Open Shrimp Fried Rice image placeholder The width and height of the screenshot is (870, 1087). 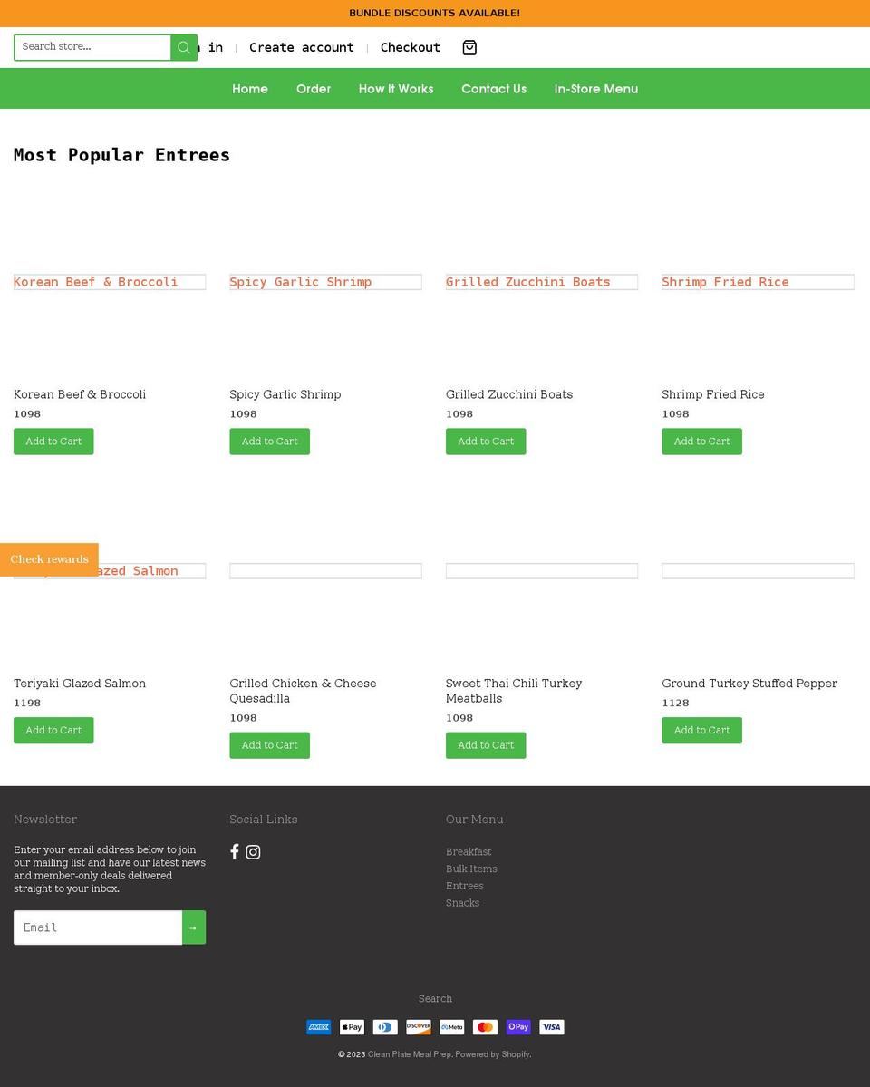758,282
